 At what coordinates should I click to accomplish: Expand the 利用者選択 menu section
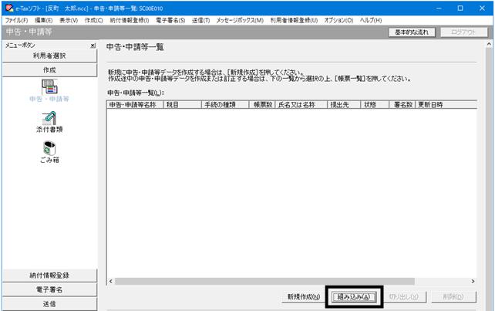[x=49, y=56]
